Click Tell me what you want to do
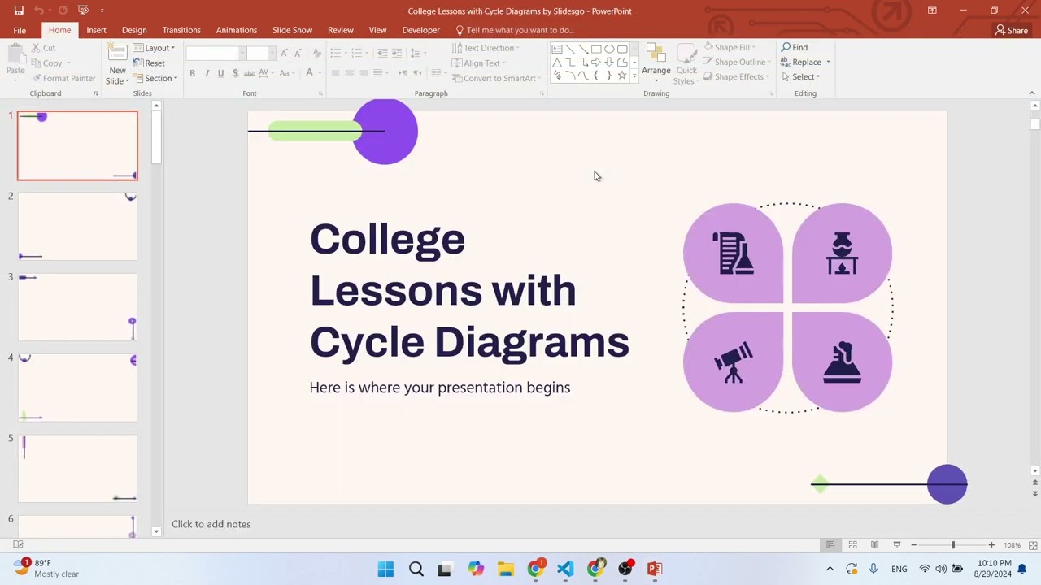1041x585 pixels. tap(515, 30)
